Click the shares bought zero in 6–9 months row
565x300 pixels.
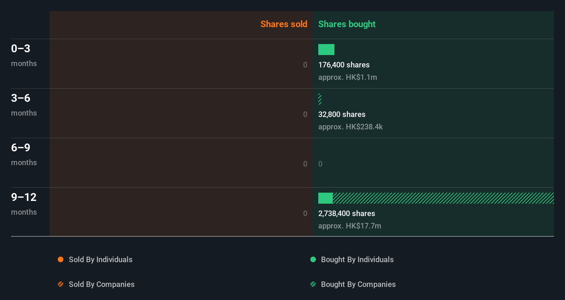click(x=320, y=164)
